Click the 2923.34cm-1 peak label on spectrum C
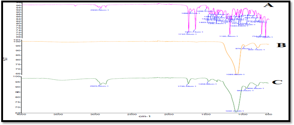This screenshot has height=125, width=294. pyautogui.click(x=99, y=86)
